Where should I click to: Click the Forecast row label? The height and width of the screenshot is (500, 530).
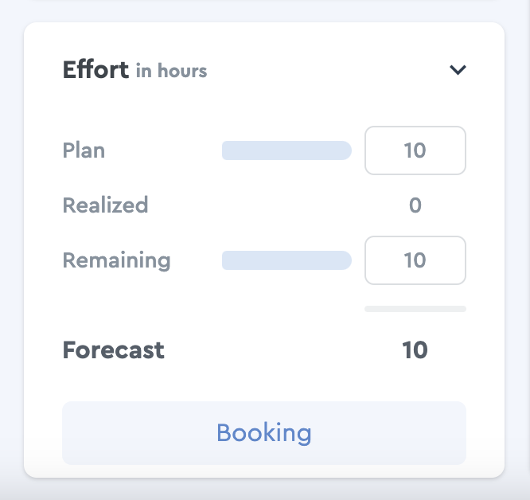114,350
